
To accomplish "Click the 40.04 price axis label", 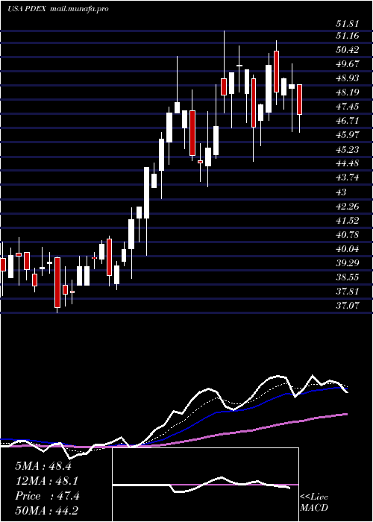I will [x=347, y=249].
